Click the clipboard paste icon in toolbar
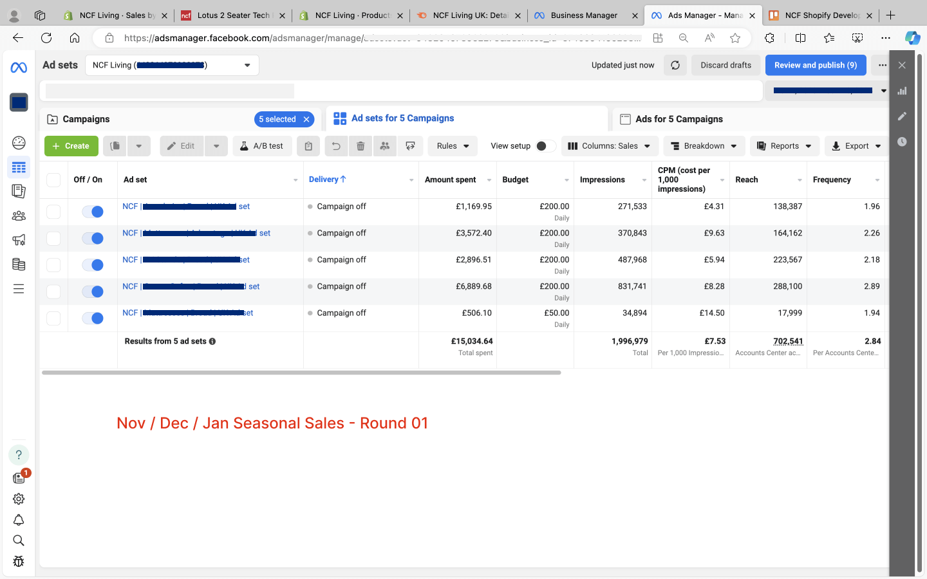 308,146
